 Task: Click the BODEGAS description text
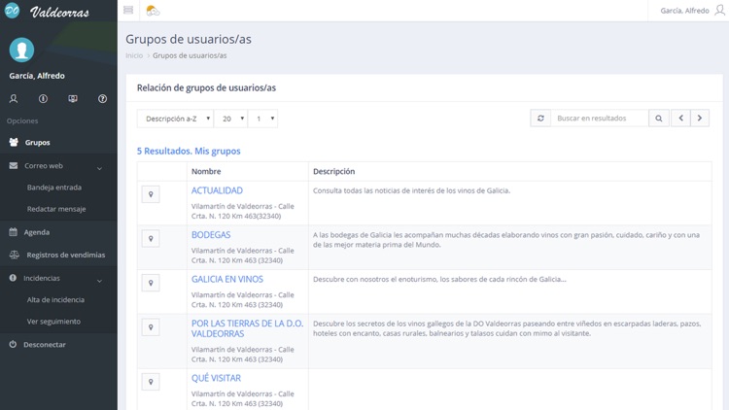pyautogui.click(x=506, y=240)
